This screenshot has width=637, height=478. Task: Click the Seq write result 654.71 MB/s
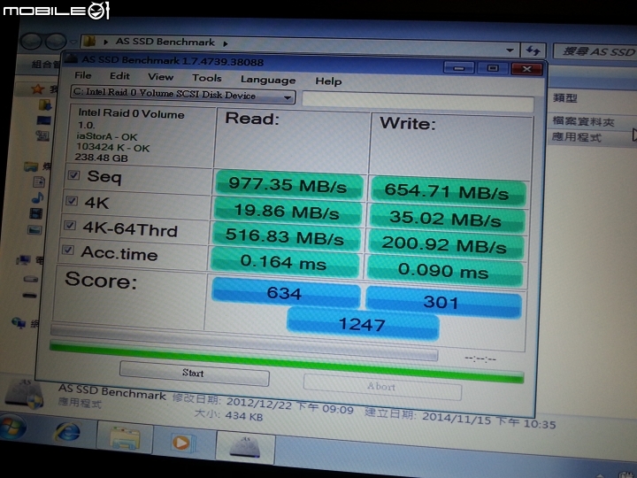(x=448, y=190)
